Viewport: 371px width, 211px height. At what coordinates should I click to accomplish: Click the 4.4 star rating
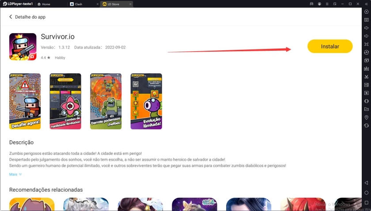45,58
